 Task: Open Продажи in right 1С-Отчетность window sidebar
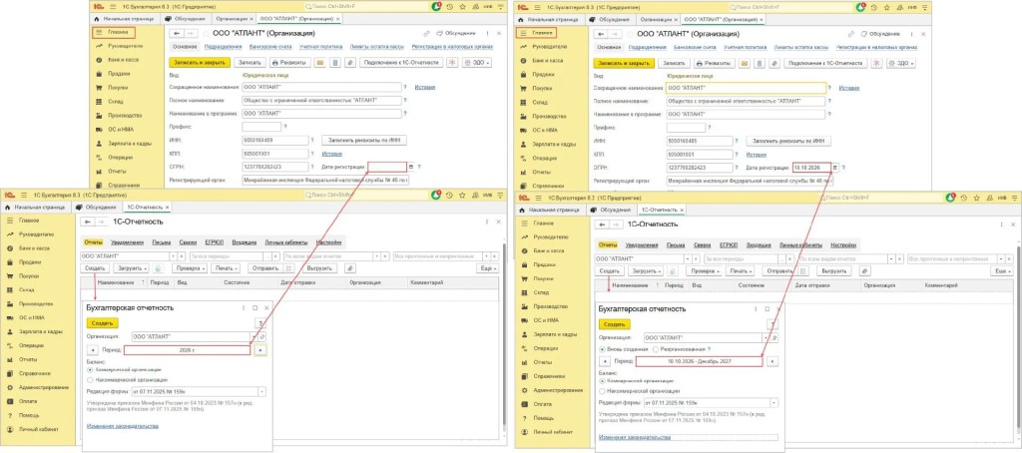coord(544,264)
